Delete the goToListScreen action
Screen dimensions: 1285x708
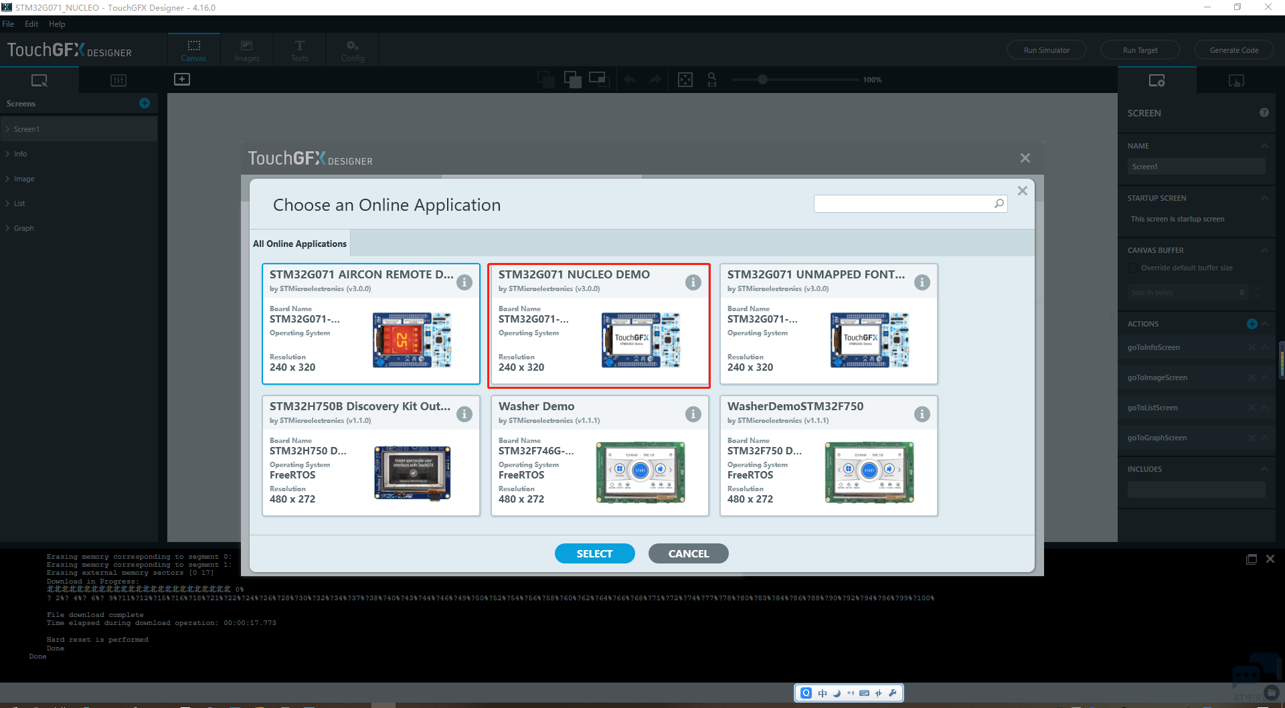(1252, 408)
